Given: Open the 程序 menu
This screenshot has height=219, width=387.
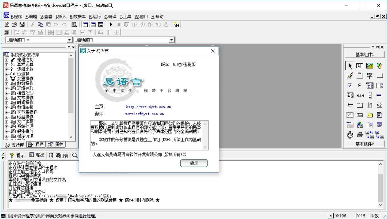Looking at the screenshot, I should [x=16, y=17].
